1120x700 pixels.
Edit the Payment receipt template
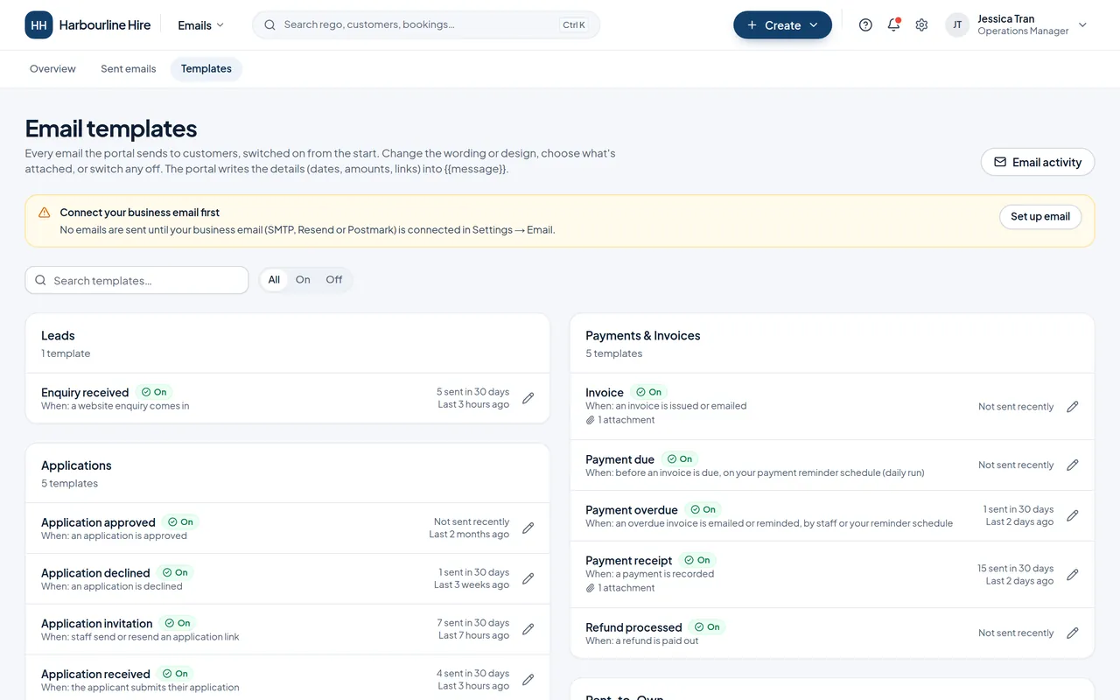pyautogui.click(x=1073, y=575)
